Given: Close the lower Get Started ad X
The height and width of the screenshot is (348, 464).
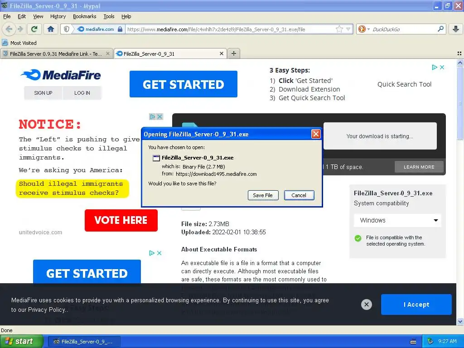Looking at the screenshot, I should (x=159, y=253).
